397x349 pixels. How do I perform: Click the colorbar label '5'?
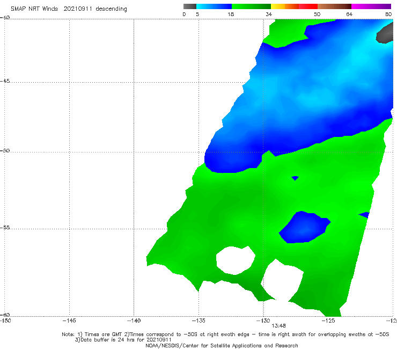pyautogui.click(x=197, y=14)
